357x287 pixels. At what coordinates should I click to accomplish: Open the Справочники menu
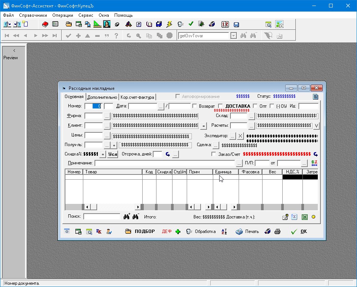(33, 15)
